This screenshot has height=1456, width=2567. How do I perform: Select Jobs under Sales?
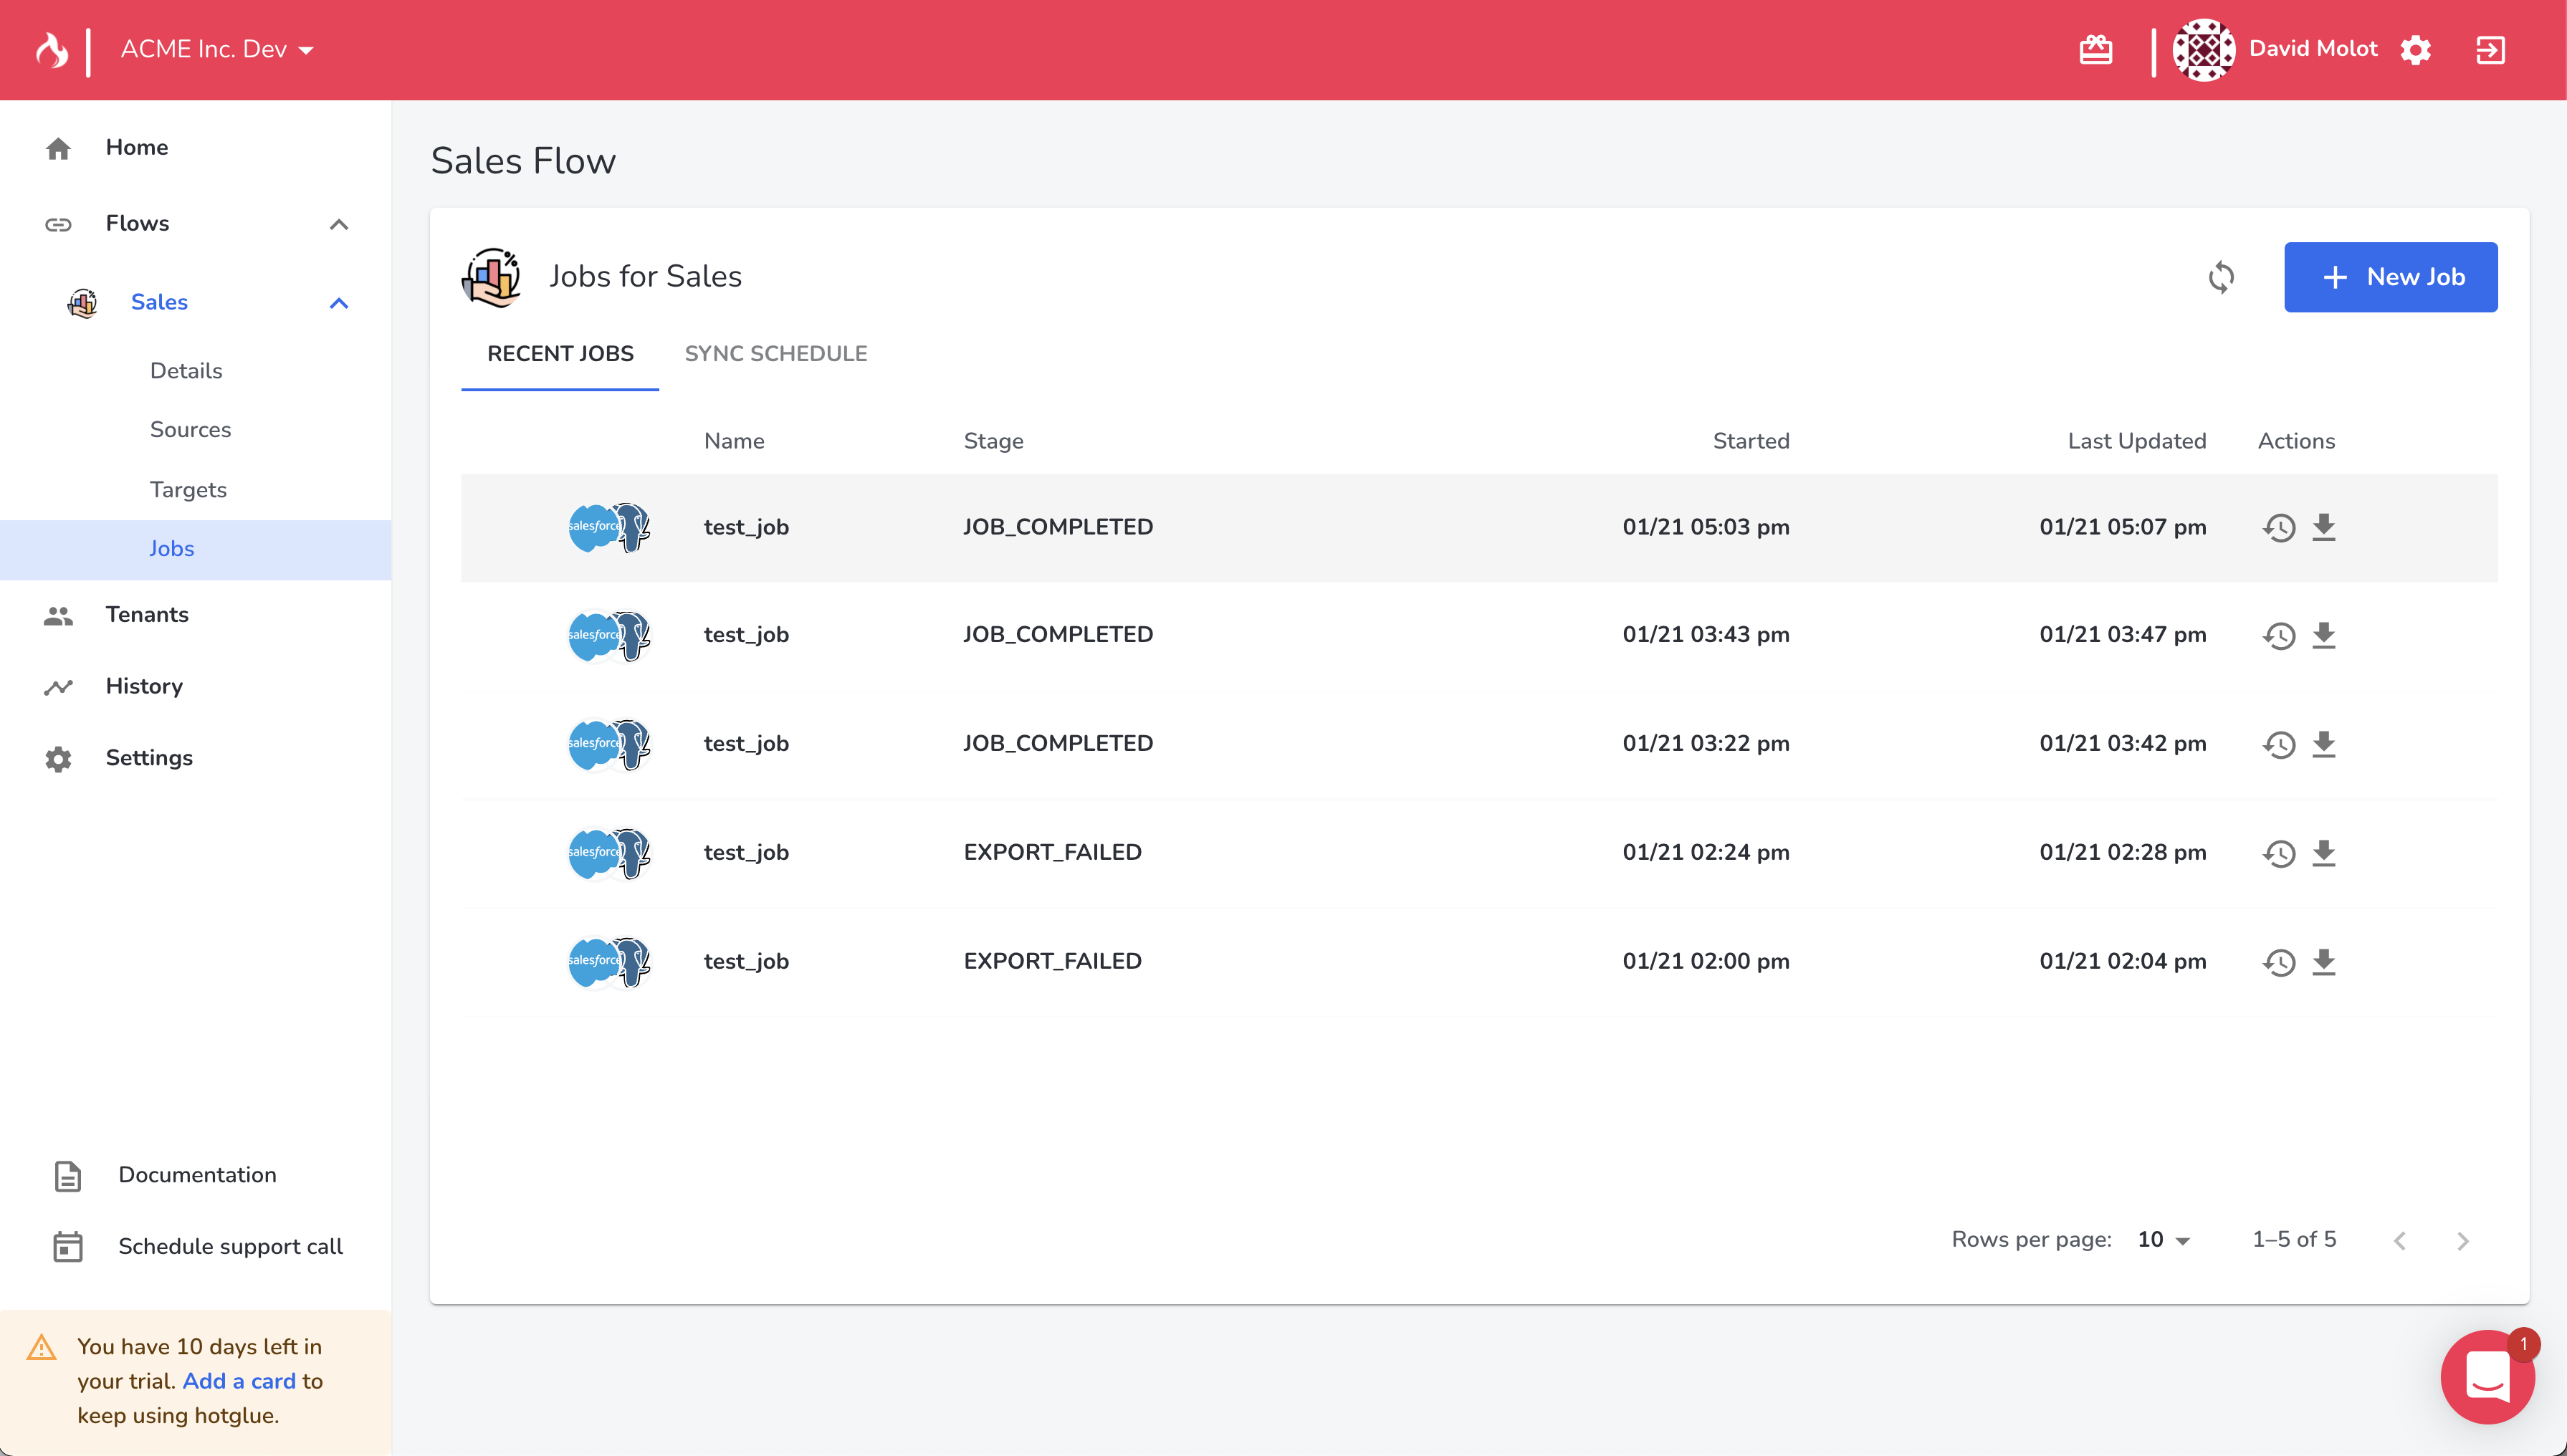pyautogui.click(x=196, y=549)
